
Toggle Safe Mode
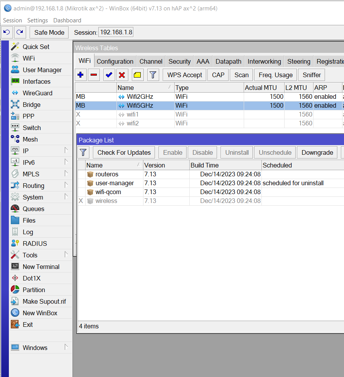(x=49, y=32)
